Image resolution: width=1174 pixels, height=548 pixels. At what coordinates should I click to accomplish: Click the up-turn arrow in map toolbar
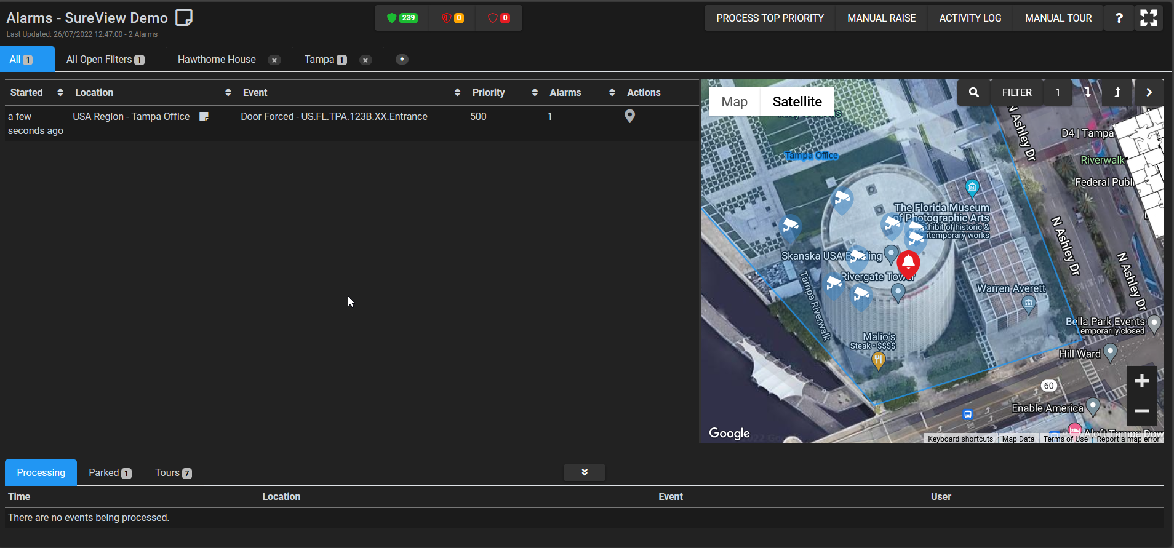click(1117, 92)
